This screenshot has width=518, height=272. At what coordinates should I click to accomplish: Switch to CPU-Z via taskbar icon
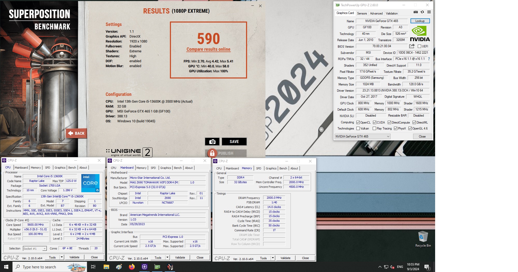coord(145,267)
